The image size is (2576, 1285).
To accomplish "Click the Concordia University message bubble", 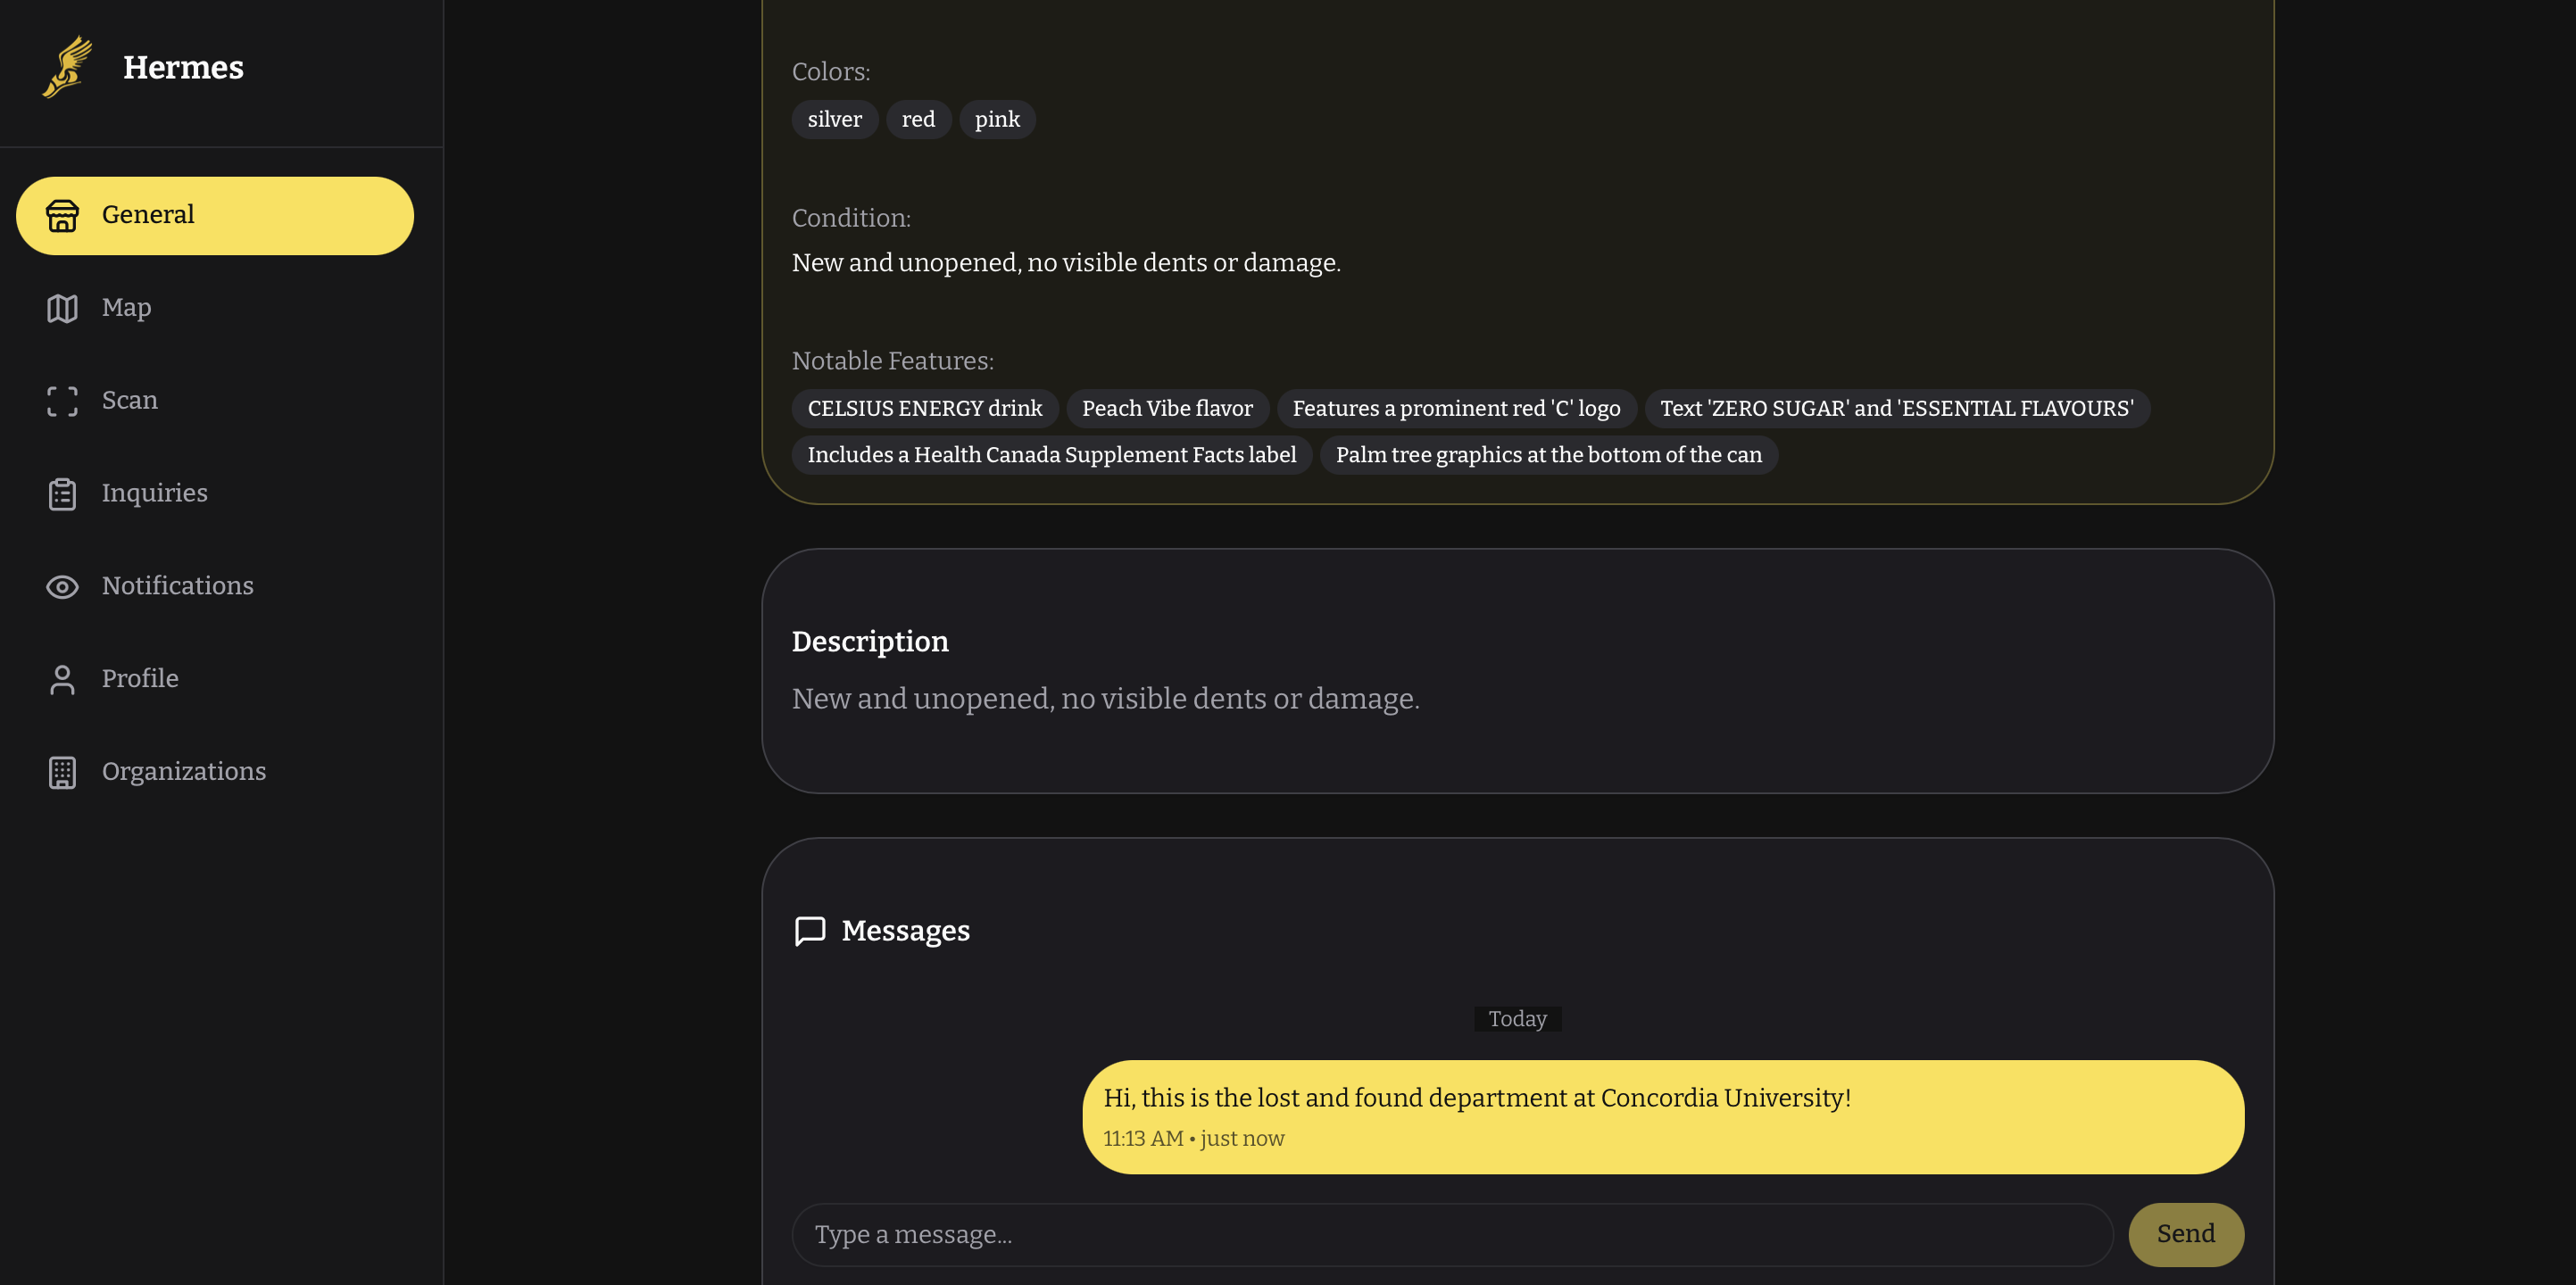I will [1662, 1116].
